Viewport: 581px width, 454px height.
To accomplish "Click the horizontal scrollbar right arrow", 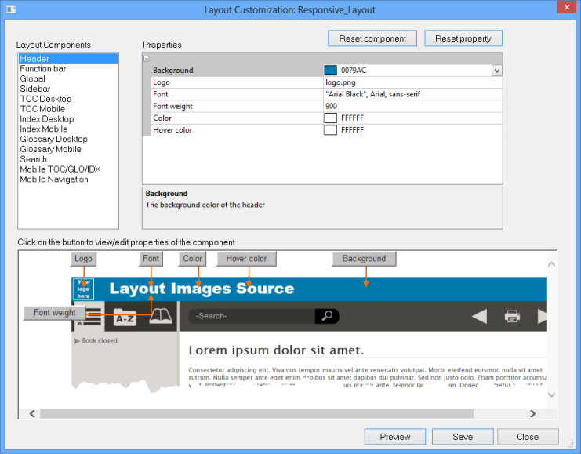I will pos(532,413).
